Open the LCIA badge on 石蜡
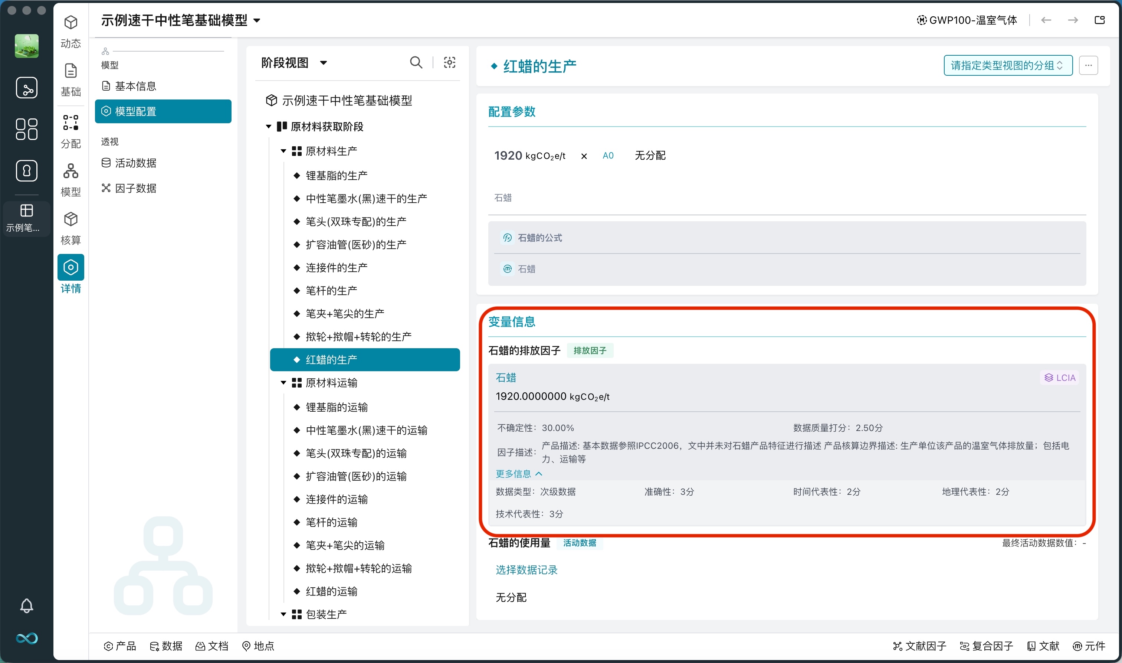The height and width of the screenshot is (663, 1122). click(1060, 377)
